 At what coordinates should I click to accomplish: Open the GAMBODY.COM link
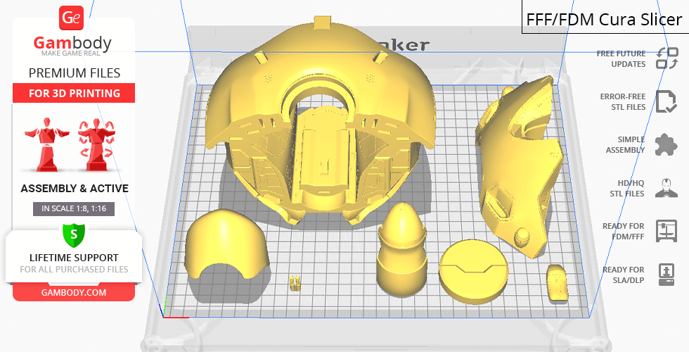click(74, 293)
